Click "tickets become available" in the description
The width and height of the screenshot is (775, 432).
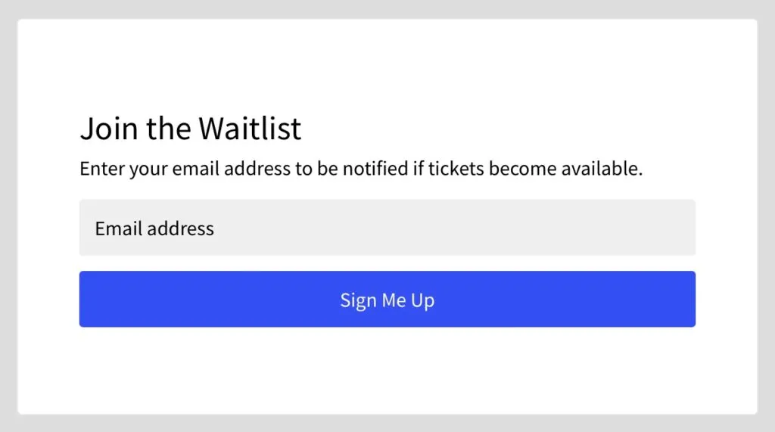(535, 169)
